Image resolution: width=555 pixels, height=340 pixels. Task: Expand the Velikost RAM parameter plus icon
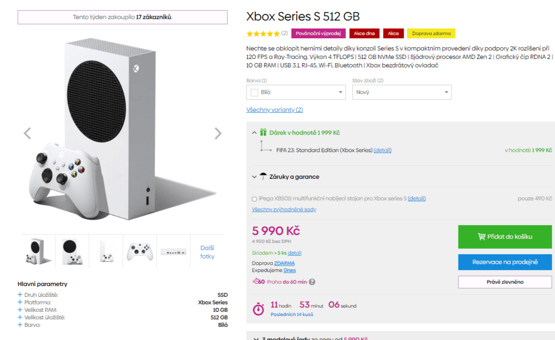coord(20,310)
